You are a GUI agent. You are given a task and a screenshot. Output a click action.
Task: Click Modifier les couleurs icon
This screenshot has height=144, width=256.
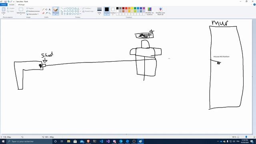pos(150,9)
